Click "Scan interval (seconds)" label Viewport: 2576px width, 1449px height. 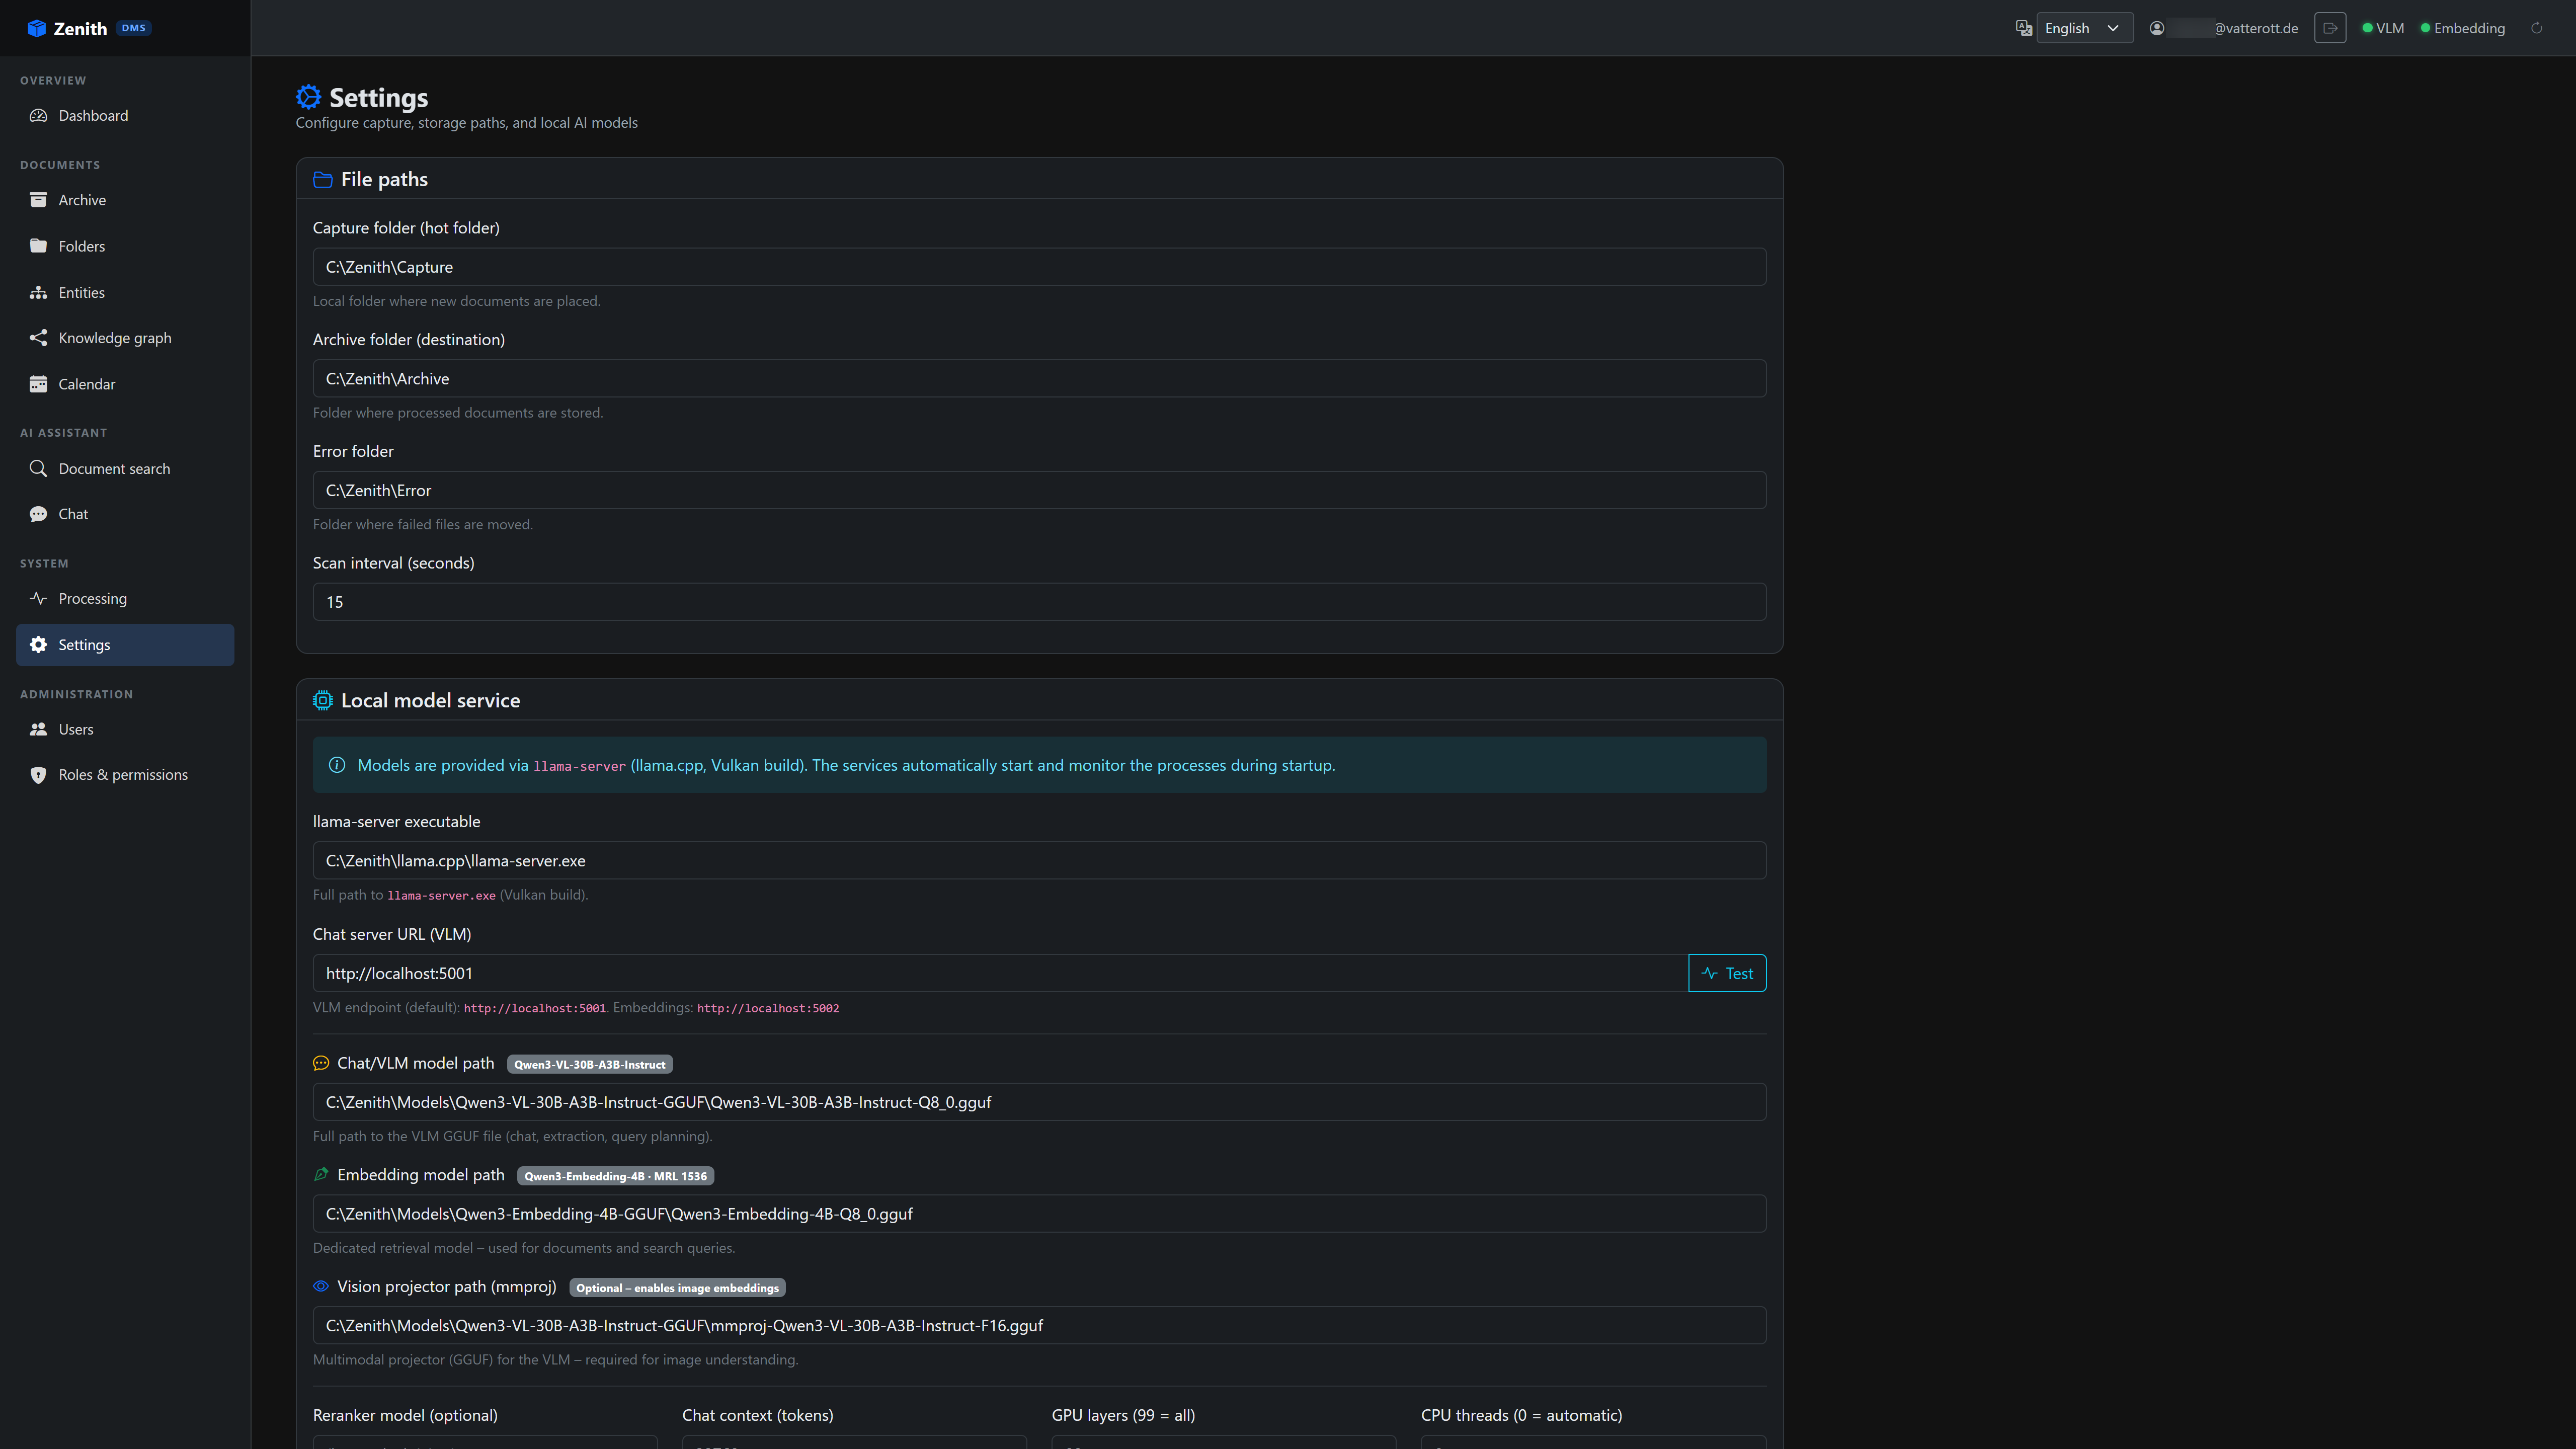[394, 563]
